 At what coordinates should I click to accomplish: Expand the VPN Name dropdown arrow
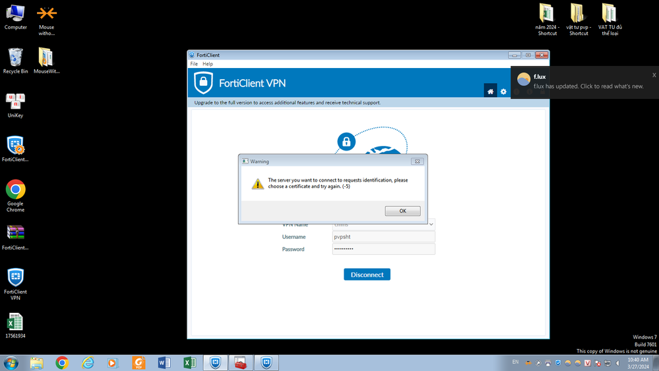tap(431, 224)
